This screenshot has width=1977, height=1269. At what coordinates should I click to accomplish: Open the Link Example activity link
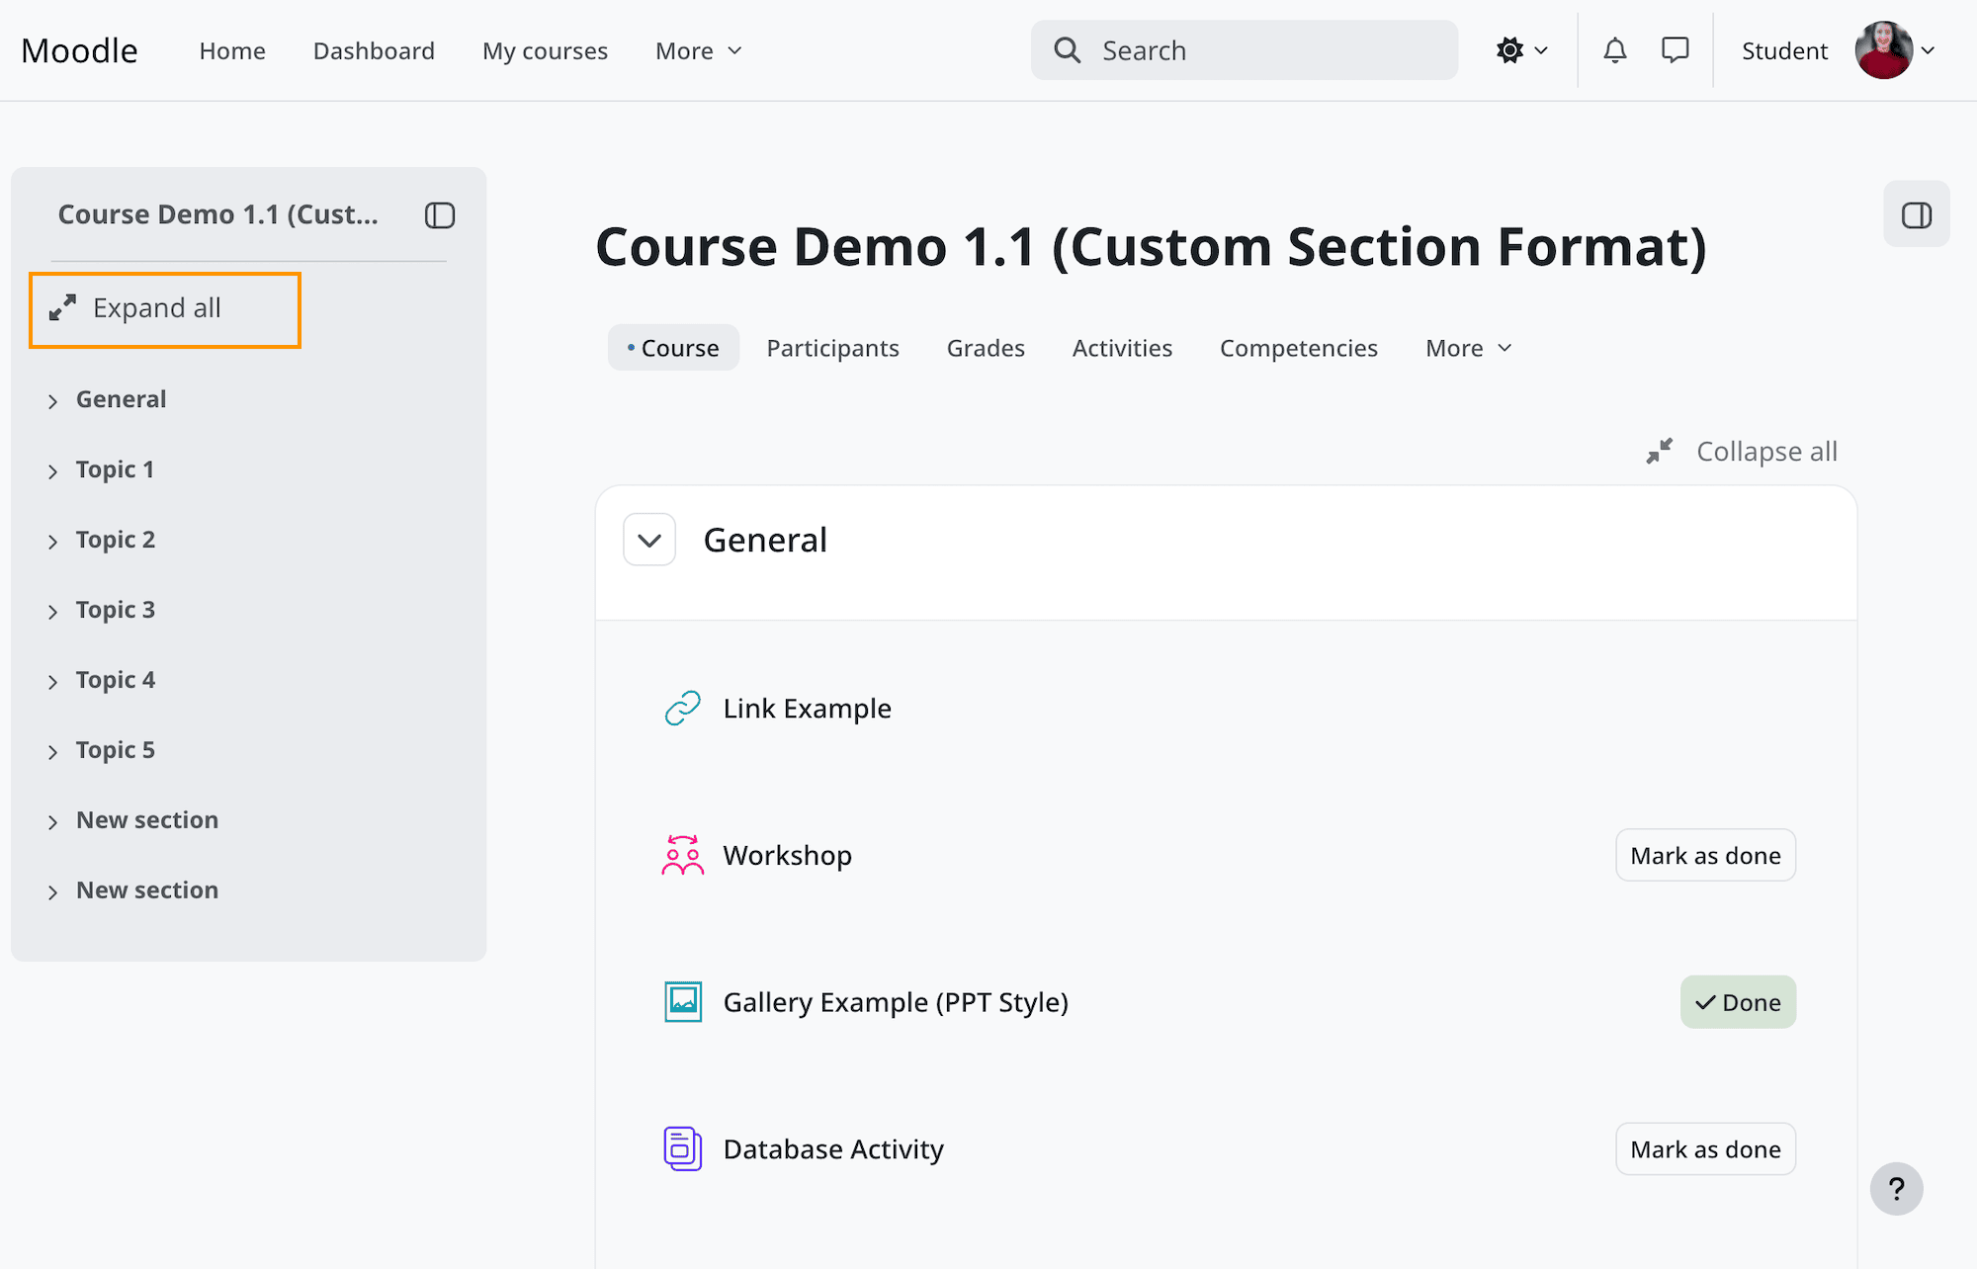[808, 709]
